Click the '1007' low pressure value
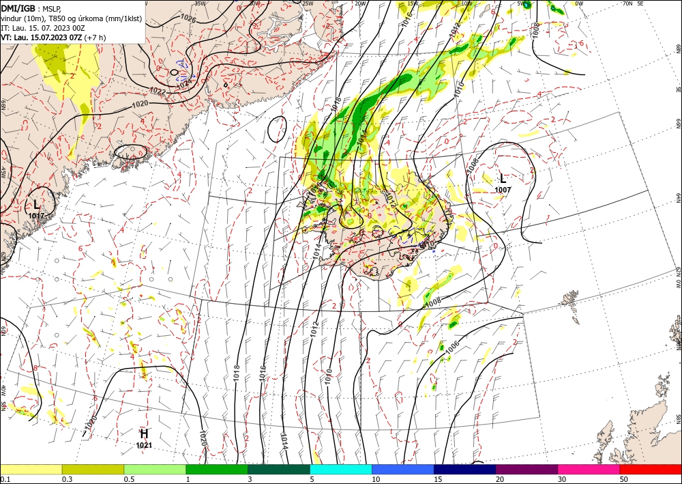 coord(503,190)
